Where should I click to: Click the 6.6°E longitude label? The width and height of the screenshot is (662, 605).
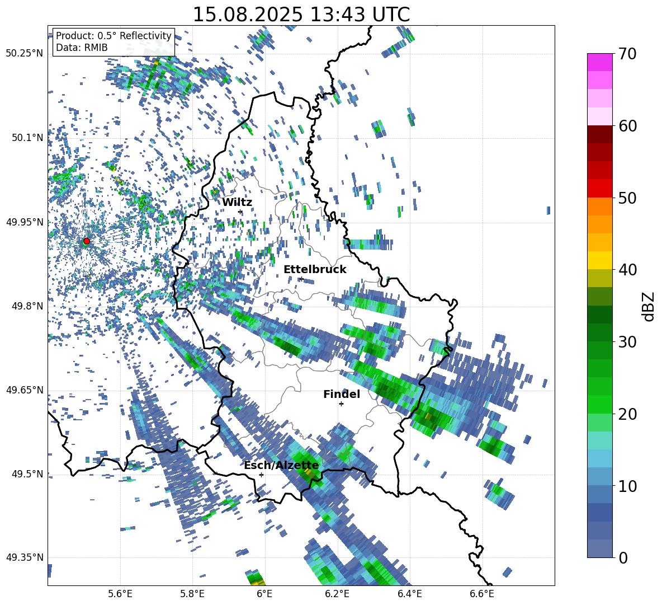click(482, 594)
